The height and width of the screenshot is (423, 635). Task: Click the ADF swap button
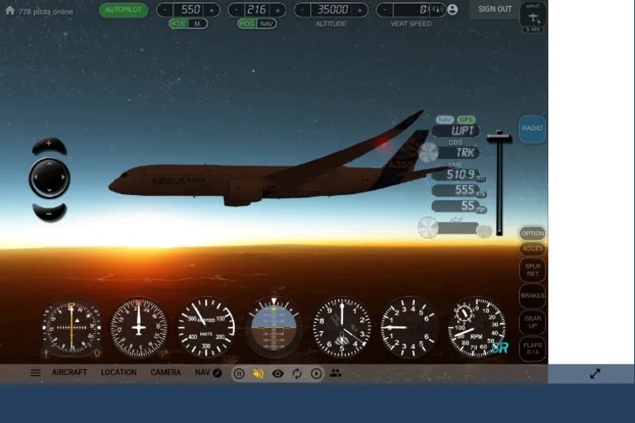[x=484, y=231]
